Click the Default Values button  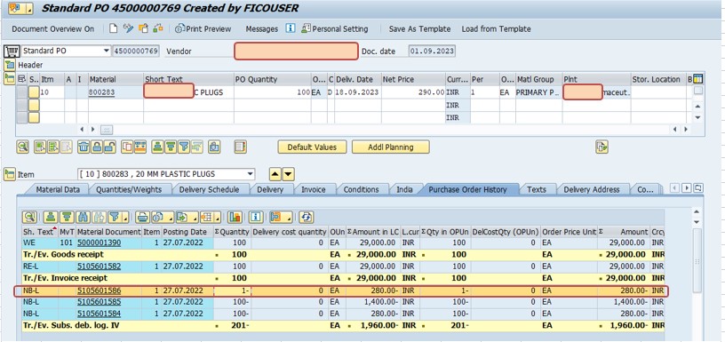click(312, 147)
